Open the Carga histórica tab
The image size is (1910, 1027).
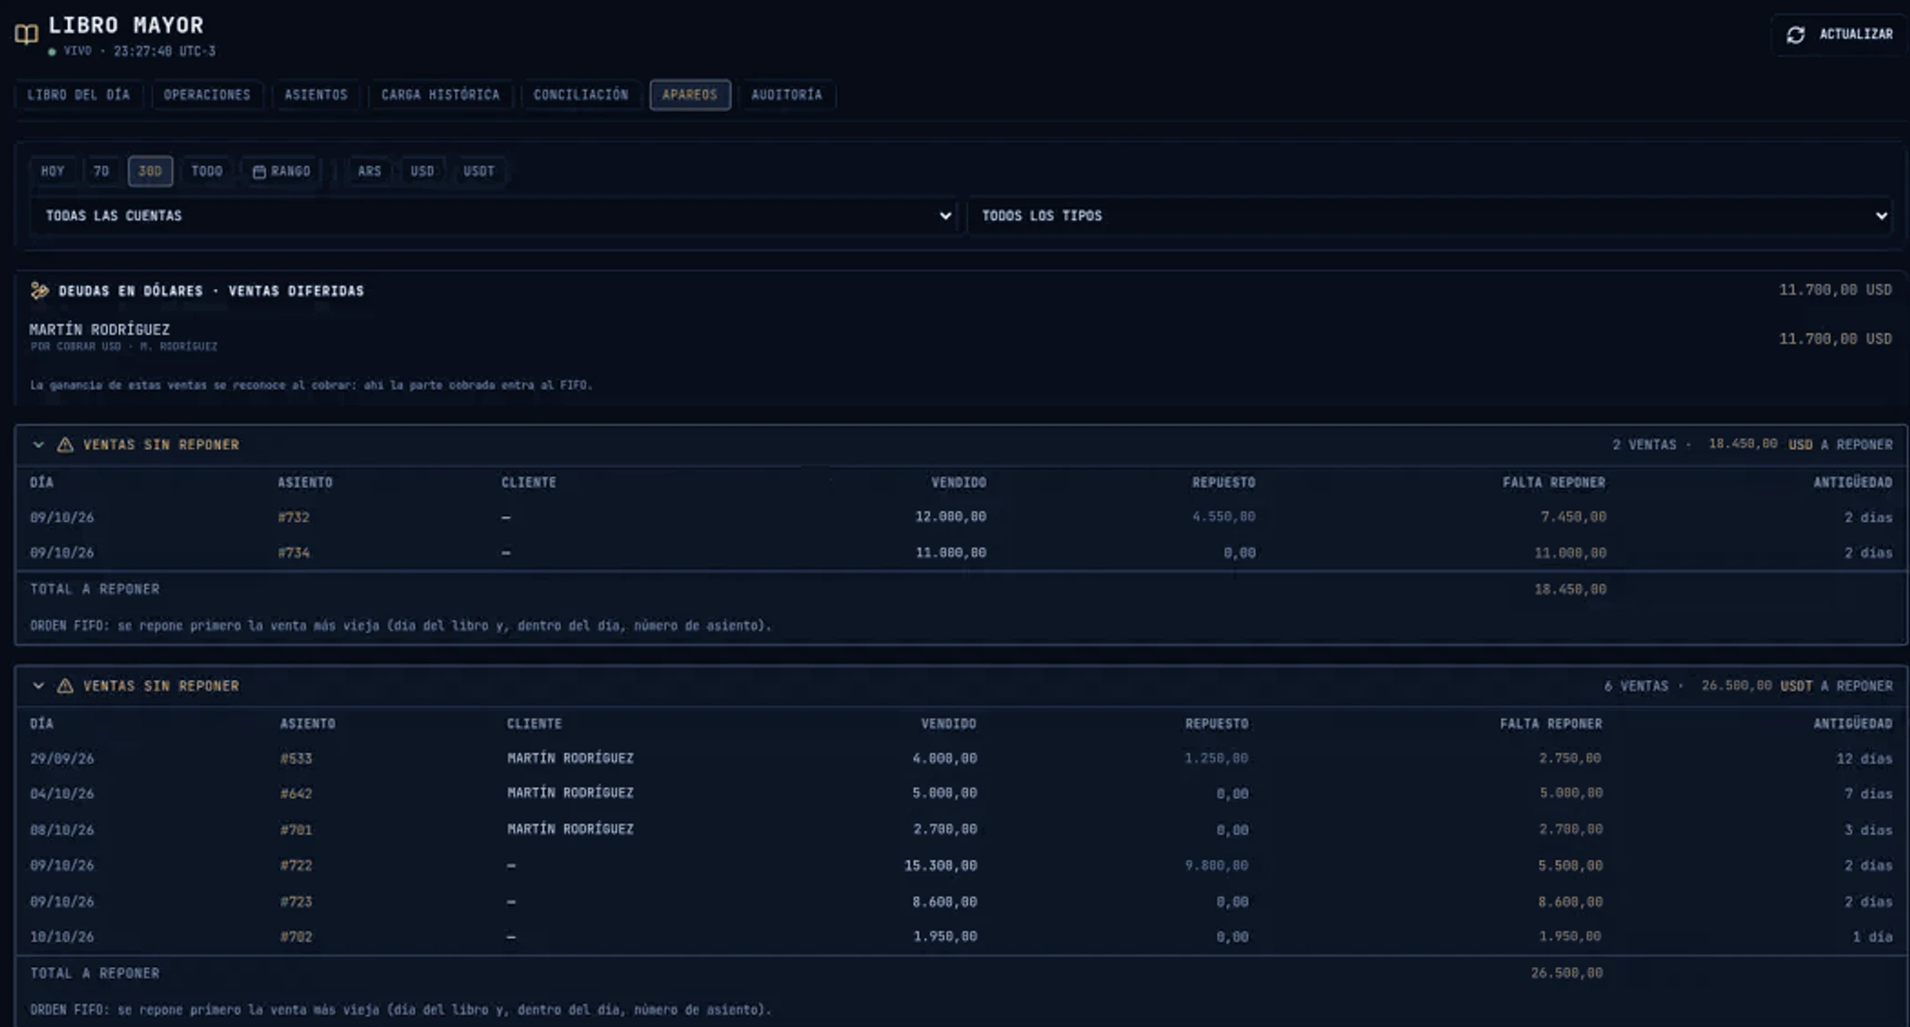point(440,95)
